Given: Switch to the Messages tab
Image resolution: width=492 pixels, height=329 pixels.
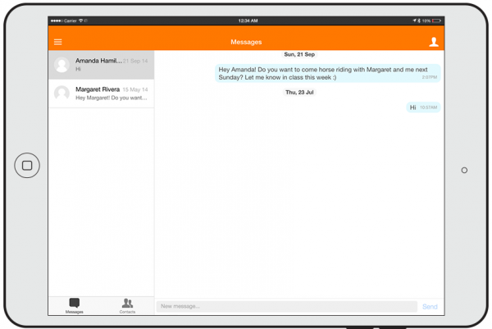Looking at the screenshot, I should tap(75, 306).
